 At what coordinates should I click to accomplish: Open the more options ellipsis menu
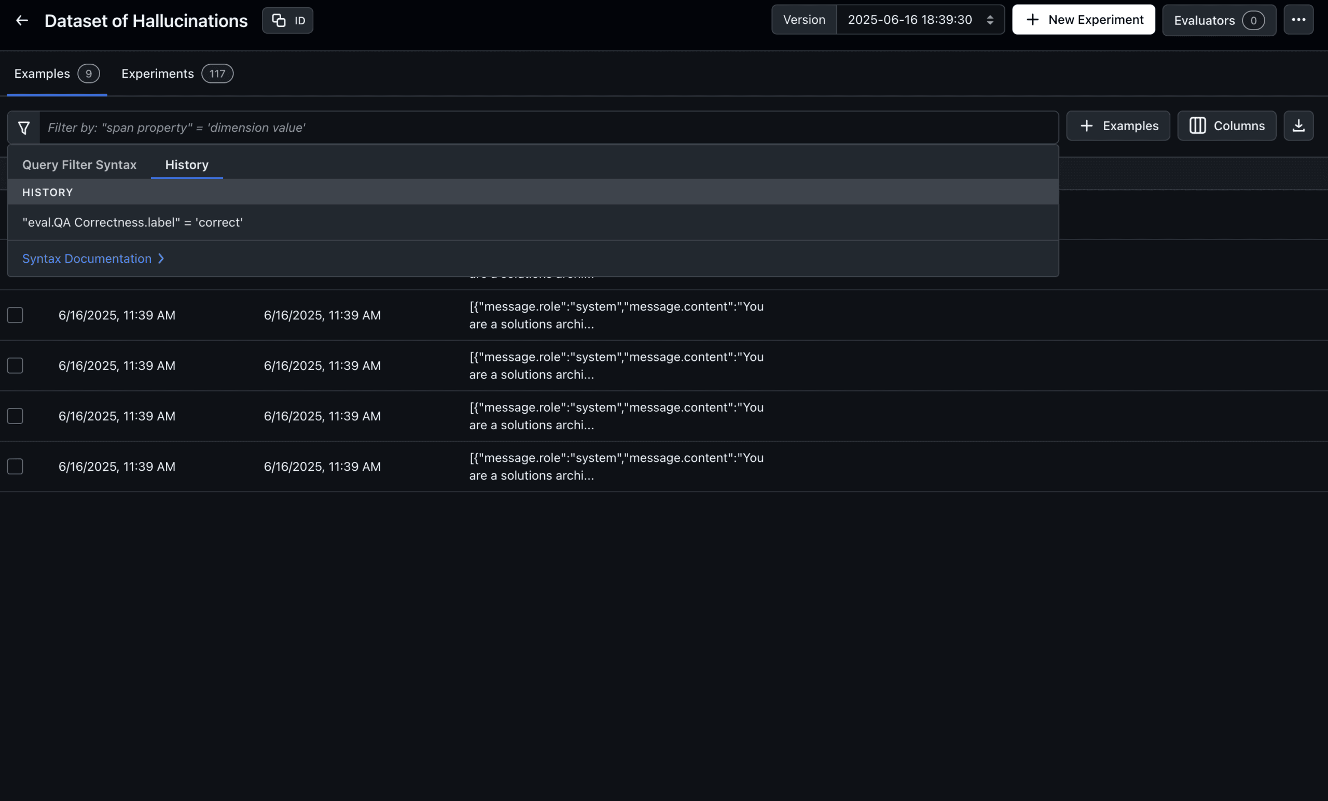point(1298,20)
